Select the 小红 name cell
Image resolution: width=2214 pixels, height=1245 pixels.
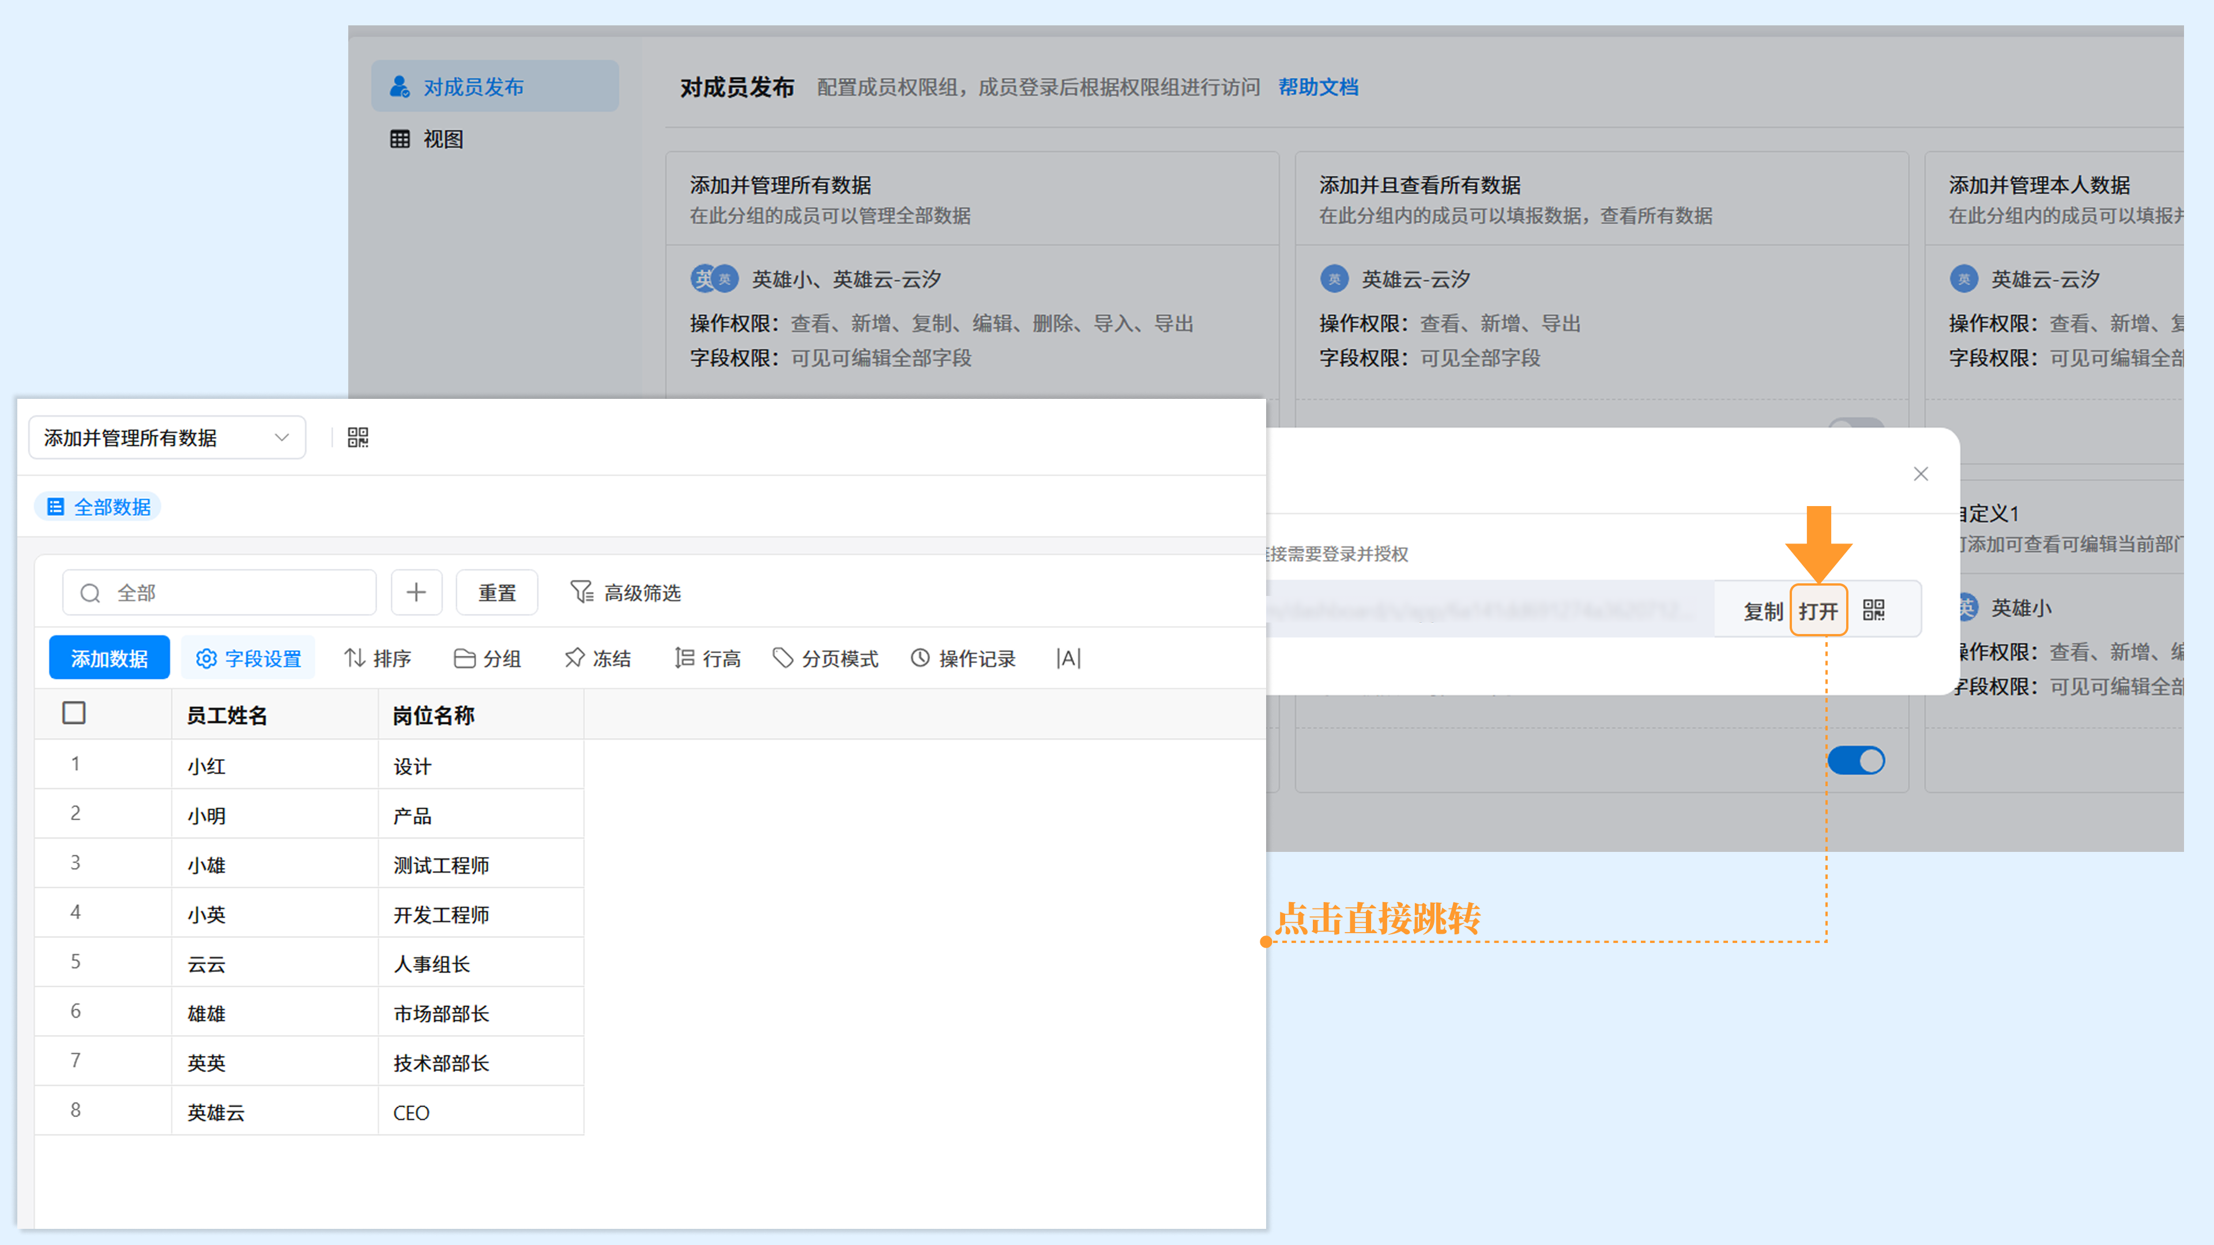[275, 765]
